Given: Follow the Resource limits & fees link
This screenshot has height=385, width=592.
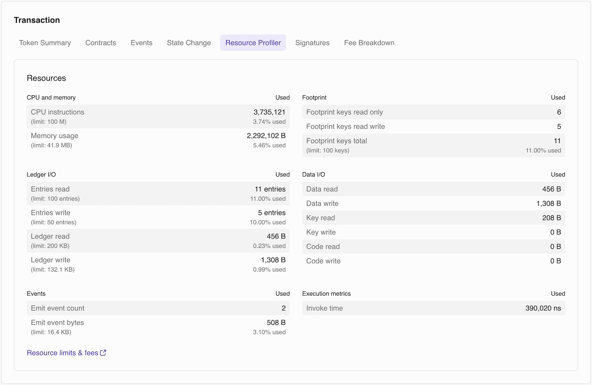Looking at the screenshot, I should click(x=62, y=352).
